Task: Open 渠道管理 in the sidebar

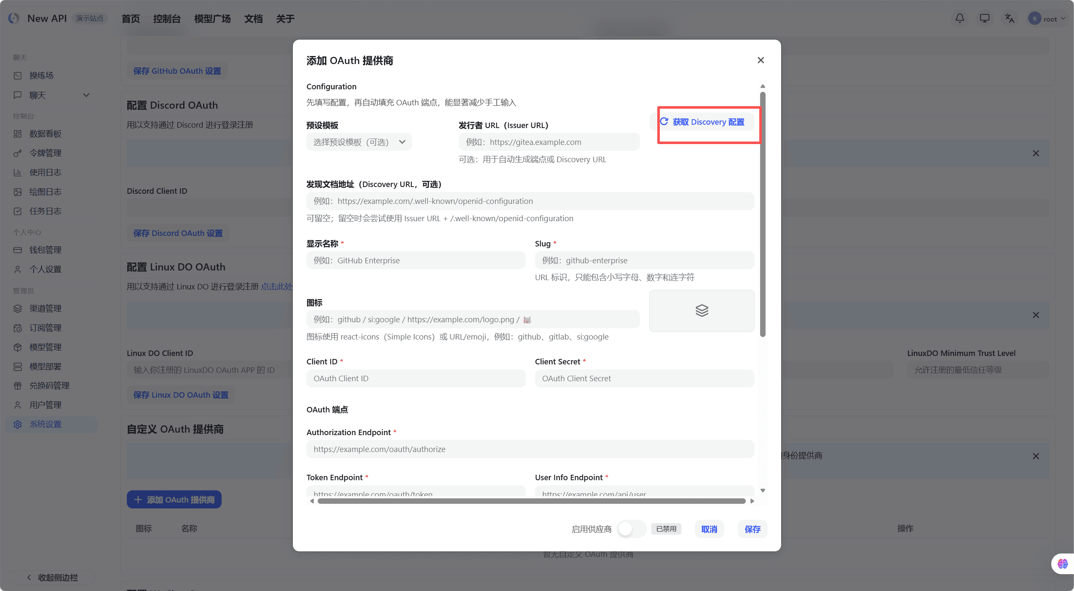Action: click(45, 308)
